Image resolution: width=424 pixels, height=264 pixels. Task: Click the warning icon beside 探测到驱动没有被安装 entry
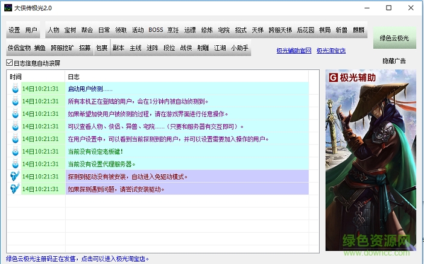coord(14,177)
